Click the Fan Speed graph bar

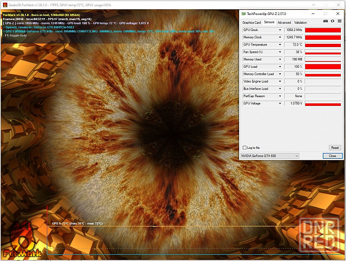(323, 52)
